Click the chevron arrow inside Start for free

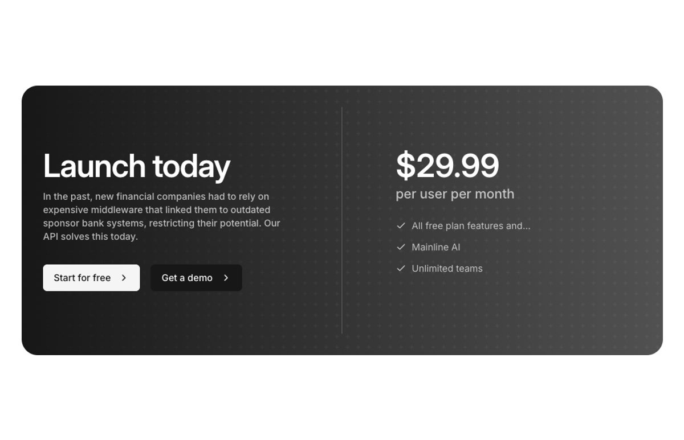[124, 278]
